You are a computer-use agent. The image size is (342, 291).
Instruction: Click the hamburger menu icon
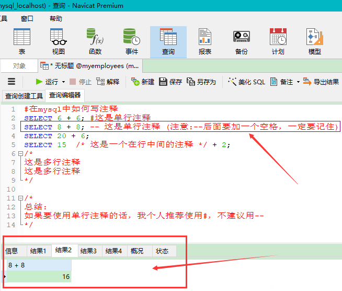pyautogui.click(x=12, y=82)
